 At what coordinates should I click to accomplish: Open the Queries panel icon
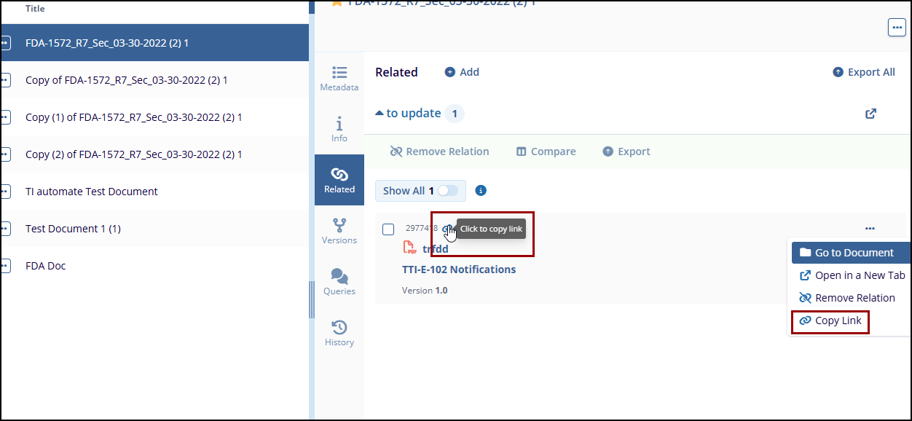(x=339, y=282)
